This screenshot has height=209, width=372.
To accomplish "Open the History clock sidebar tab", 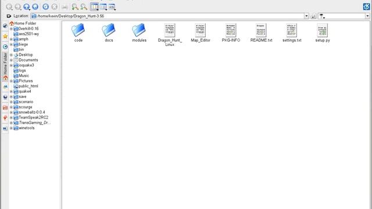I will (x=5, y=46).
